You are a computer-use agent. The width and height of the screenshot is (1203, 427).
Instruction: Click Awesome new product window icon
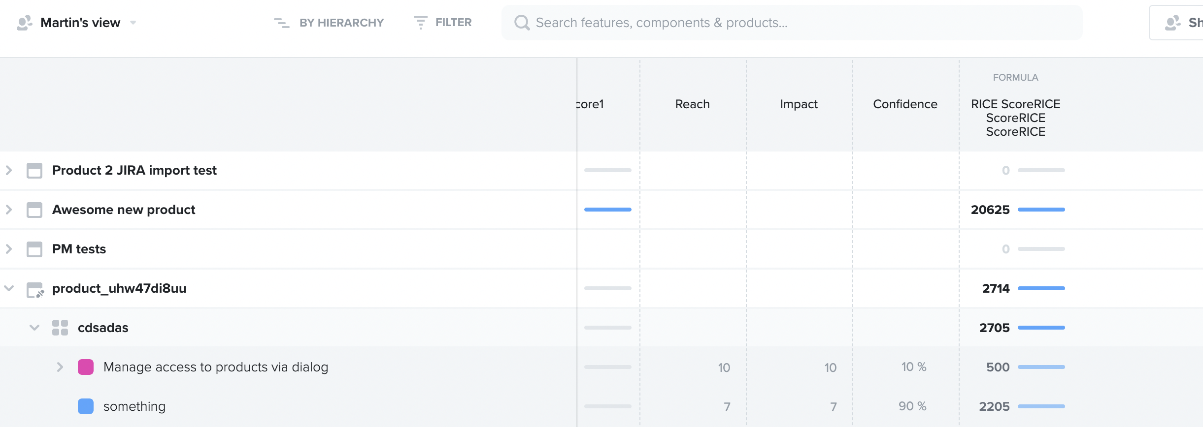34,210
